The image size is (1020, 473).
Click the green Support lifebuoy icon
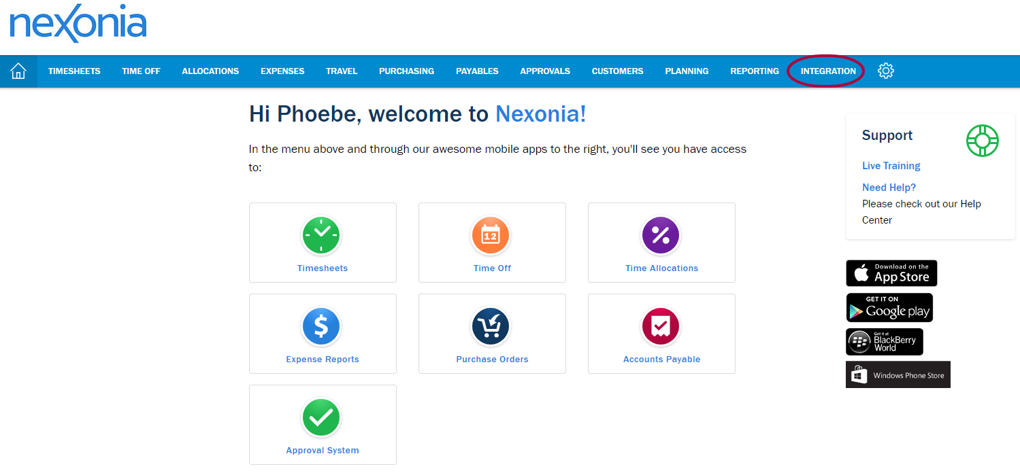pyautogui.click(x=982, y=141)
